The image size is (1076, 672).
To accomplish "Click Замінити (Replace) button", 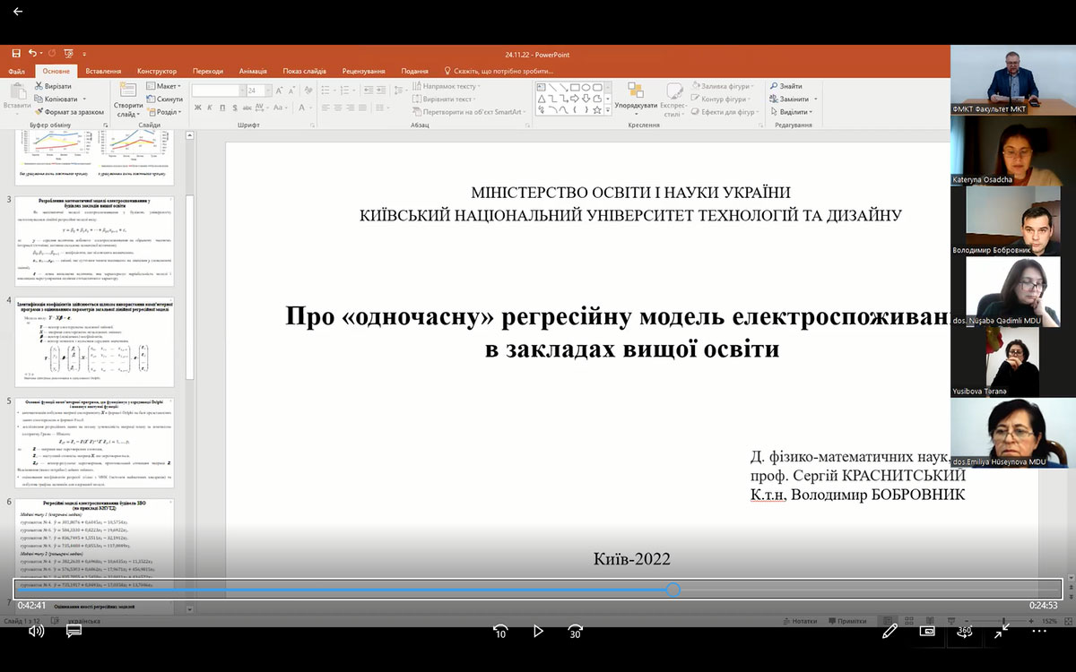I will pyautogui.click(x=789, y=99).
